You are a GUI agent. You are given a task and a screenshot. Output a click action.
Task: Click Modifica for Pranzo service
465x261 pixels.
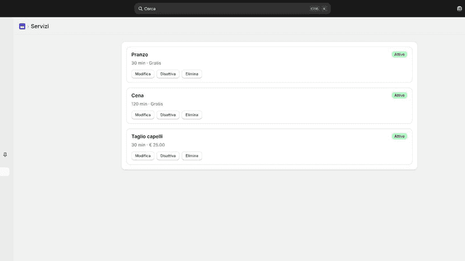[x=143, y=74]
